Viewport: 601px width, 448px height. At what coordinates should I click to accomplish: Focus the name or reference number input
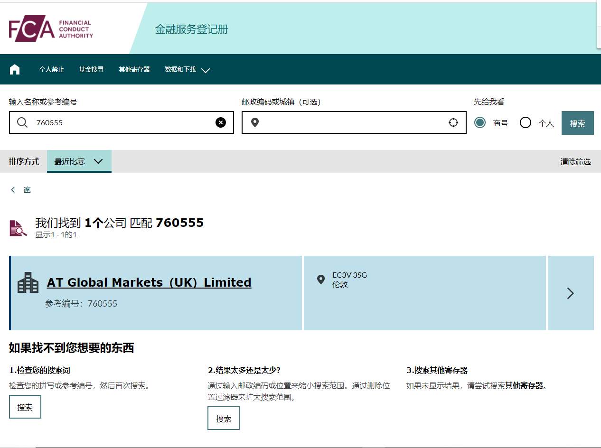pos(121,122)
